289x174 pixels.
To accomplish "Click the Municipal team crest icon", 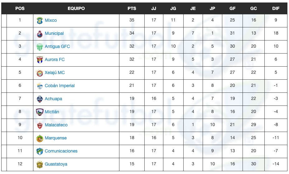I will pyautogui.click(x=40, y=34).
